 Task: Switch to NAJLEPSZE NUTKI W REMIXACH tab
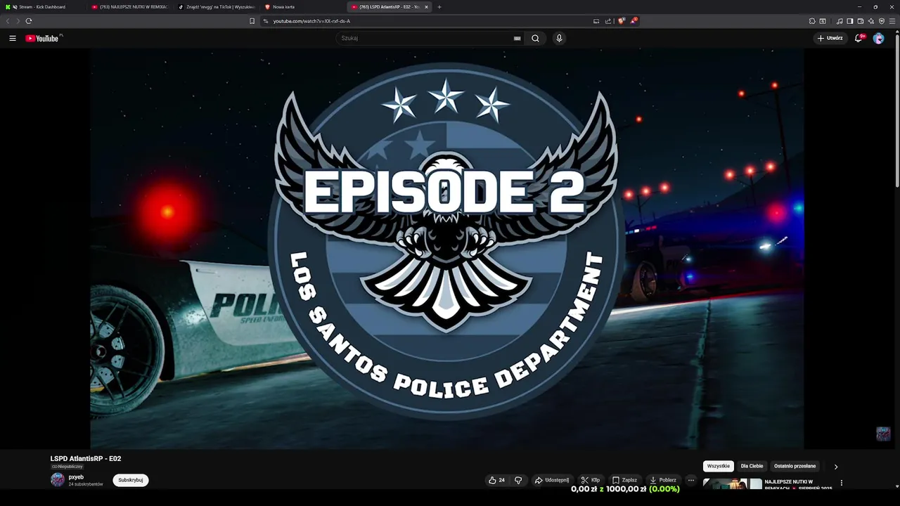129,6
